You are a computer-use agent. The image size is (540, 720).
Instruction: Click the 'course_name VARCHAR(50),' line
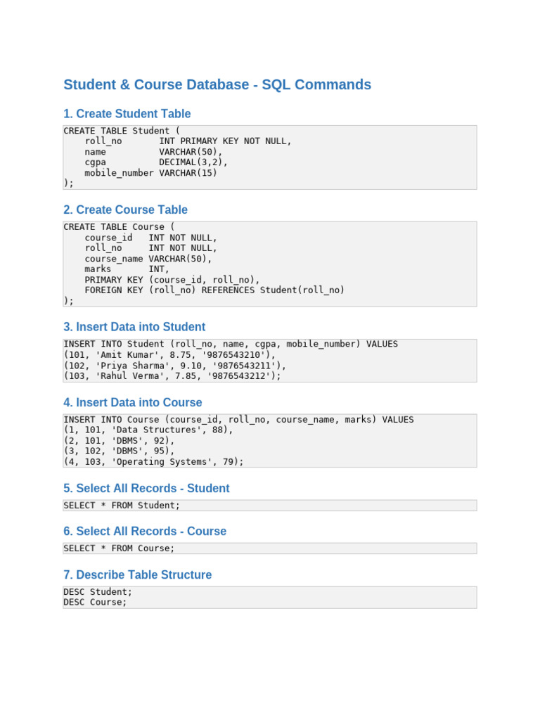(148, 259)
